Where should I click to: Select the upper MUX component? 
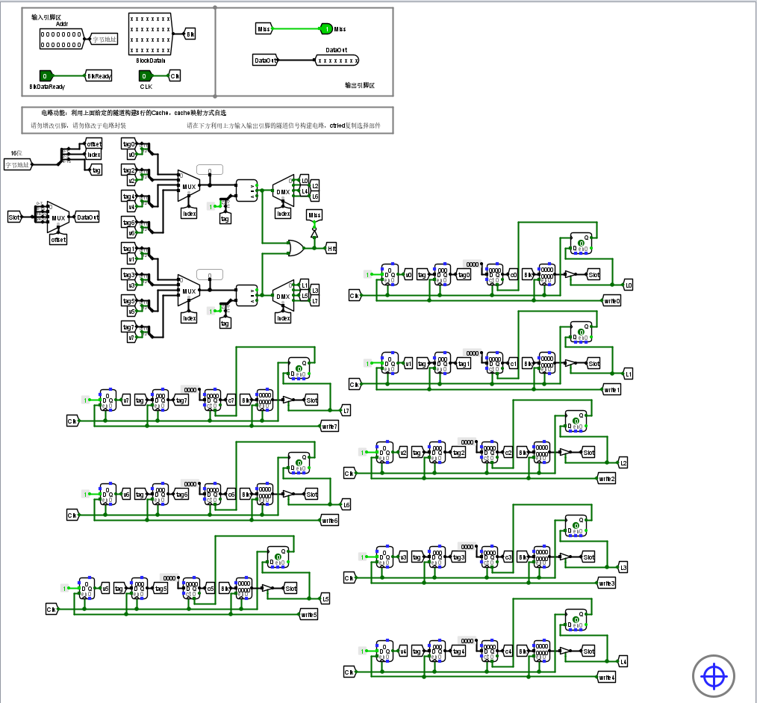pyautogui.click(x=190, y=187)
